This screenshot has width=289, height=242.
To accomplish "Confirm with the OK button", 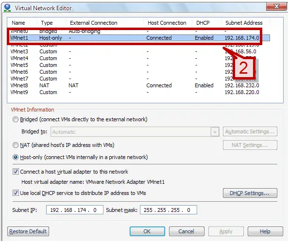I will [147, 231].
